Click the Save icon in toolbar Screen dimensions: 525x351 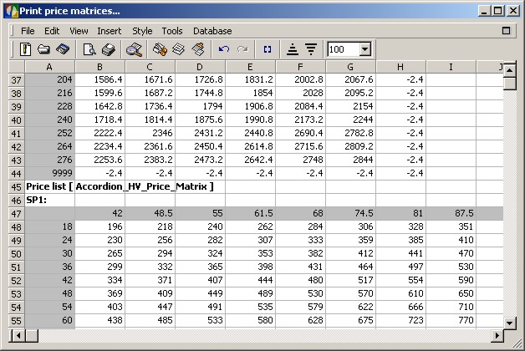tap(61, 49)
